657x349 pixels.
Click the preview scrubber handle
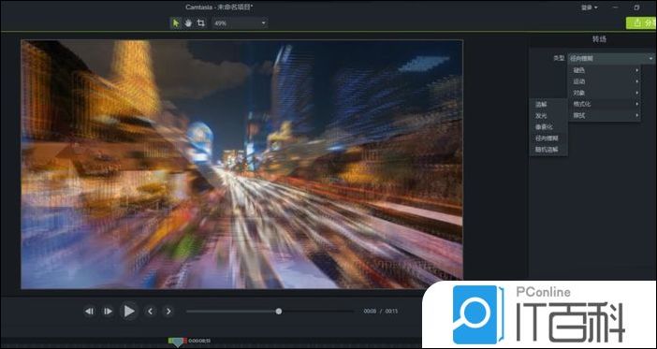click(279, 312)
